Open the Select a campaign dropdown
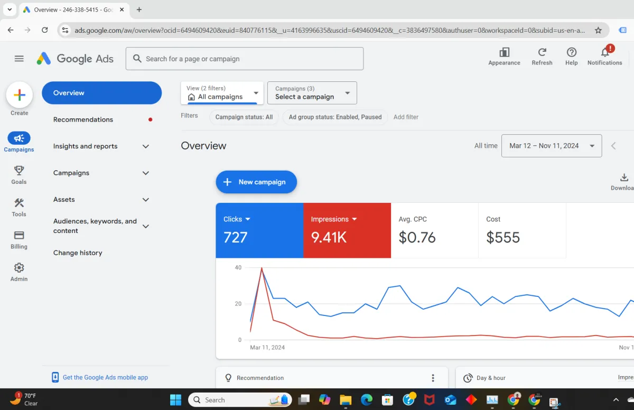634x410 pixels. [312, 93]
